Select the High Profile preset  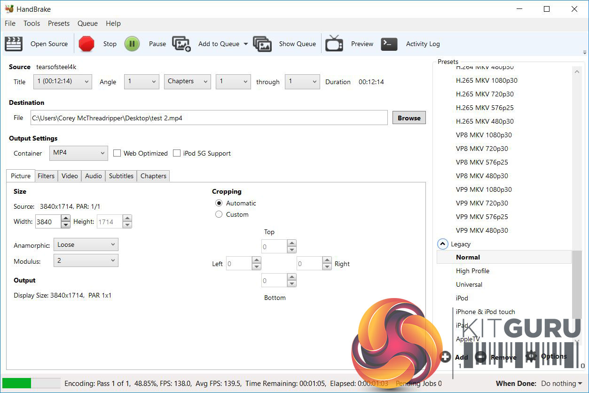472,271
